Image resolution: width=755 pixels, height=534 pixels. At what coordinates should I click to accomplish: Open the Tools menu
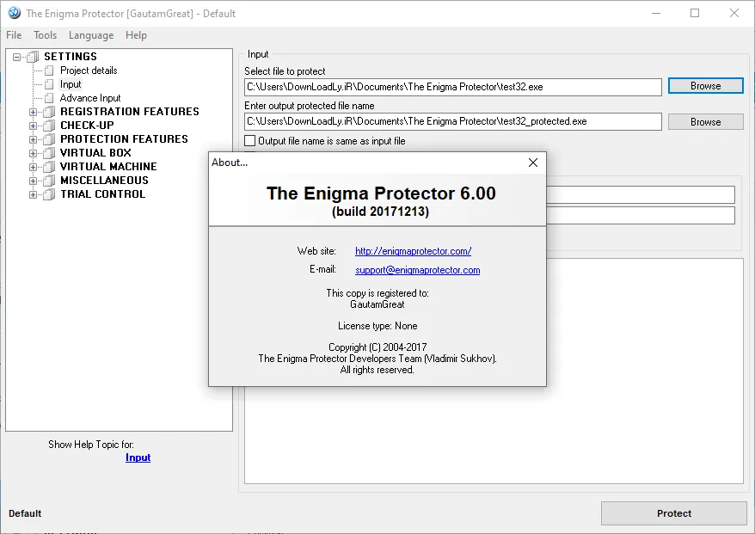tap(46, 35)
